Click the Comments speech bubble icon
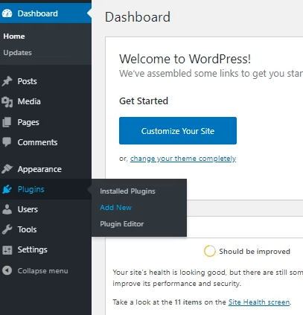 click(x=7, y=142)
